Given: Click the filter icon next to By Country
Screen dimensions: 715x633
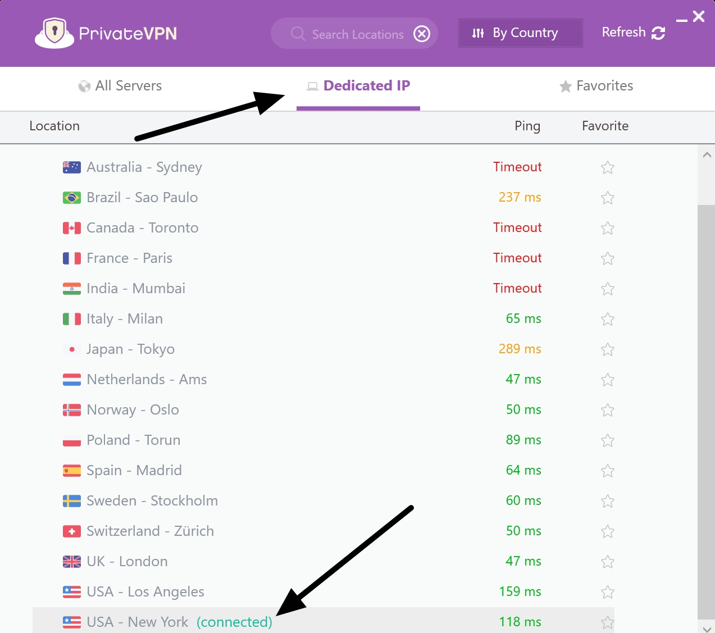Looking at the screenshot, I should pyautogui.click(x=477, y=33).
